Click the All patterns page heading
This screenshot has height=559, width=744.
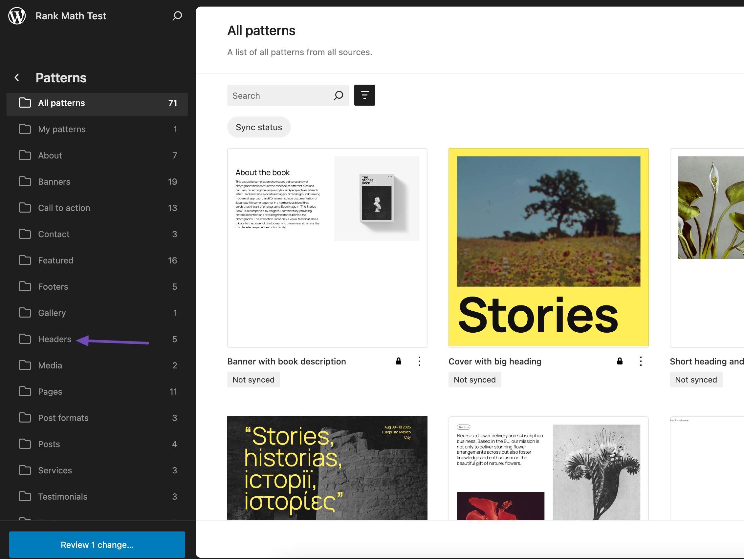(x=261, y=31)
